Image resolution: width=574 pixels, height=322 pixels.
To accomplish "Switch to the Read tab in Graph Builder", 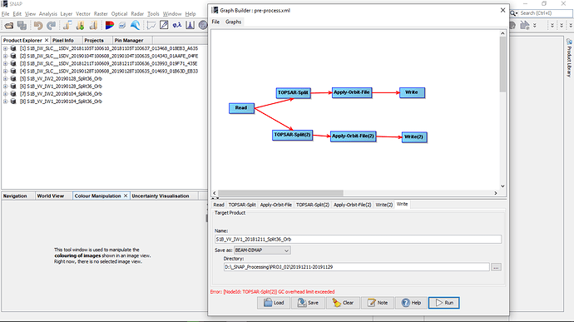I will 219,205.
